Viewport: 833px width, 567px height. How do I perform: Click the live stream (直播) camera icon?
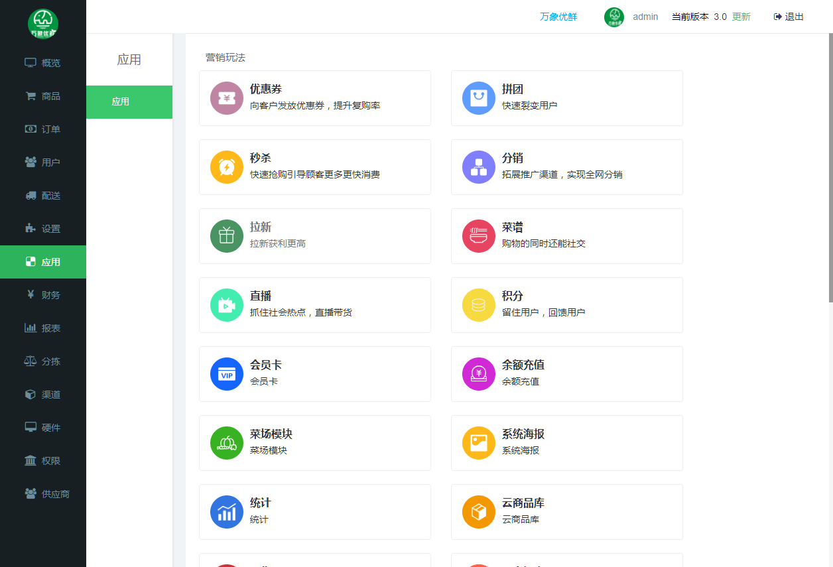227,305
